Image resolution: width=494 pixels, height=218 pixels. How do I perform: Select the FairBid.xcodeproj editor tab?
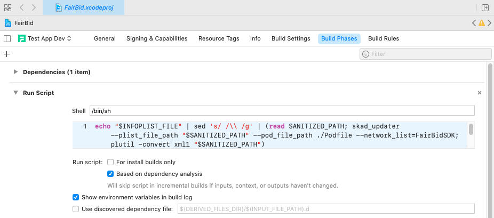83,7
